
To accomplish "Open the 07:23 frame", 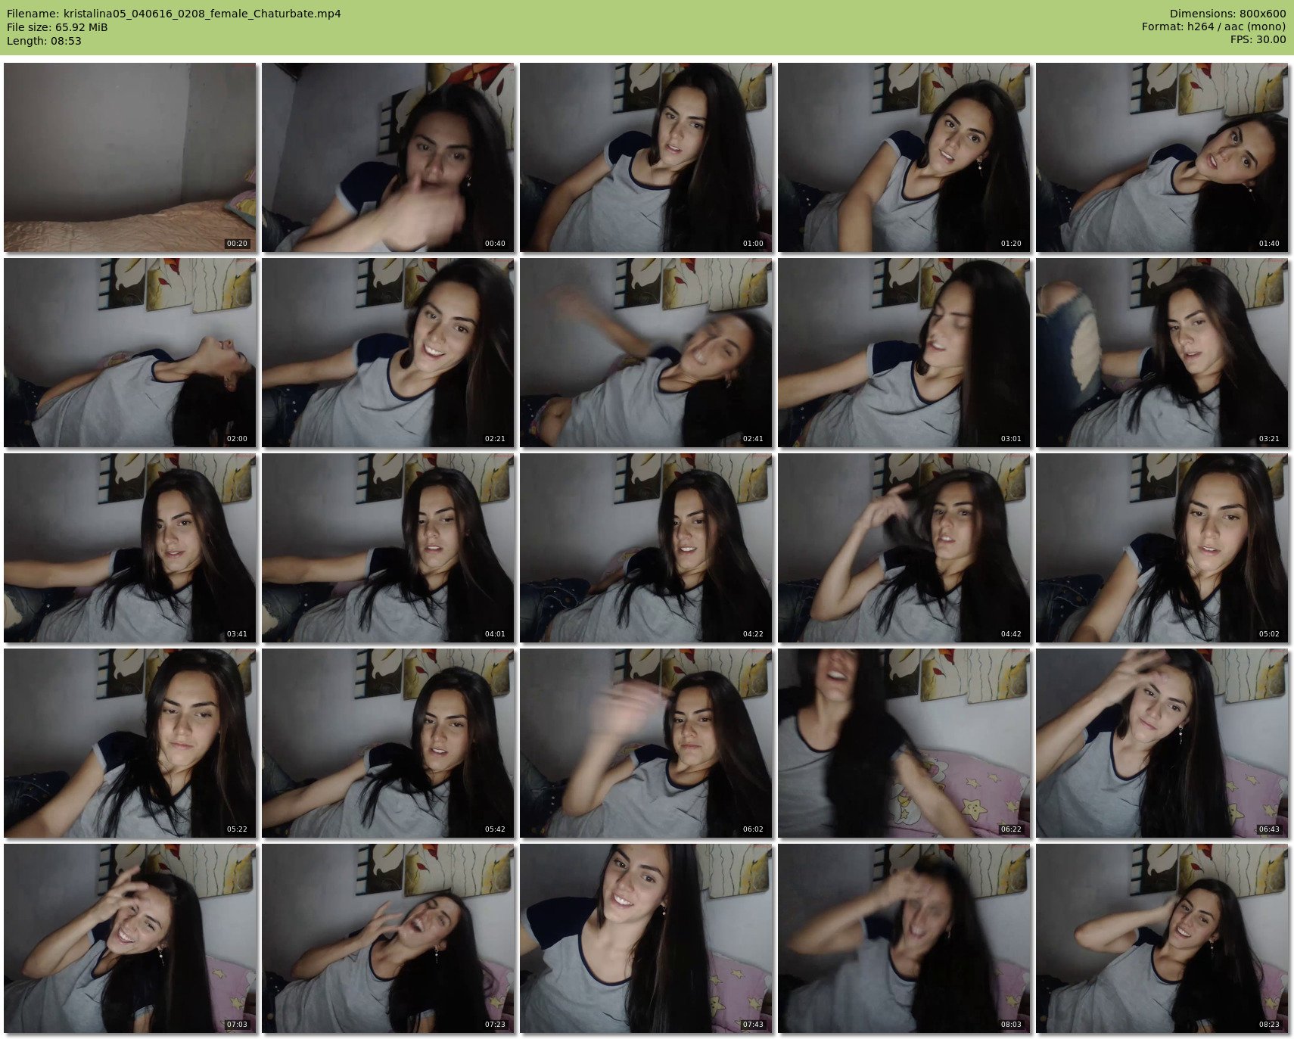I will [x=387, y=938].
